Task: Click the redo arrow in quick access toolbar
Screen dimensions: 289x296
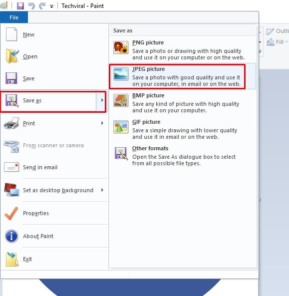Action: tap(42, 6)
